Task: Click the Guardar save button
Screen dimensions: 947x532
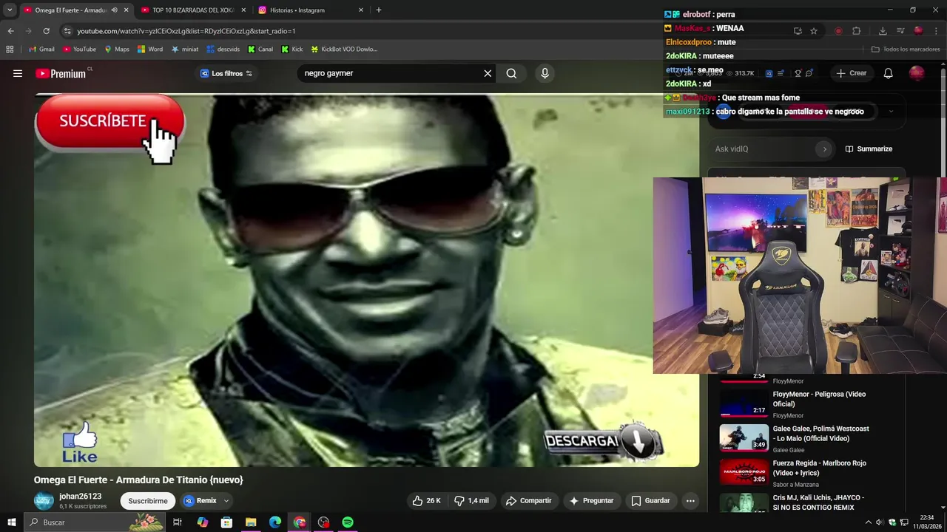Action: click(650, 500)
